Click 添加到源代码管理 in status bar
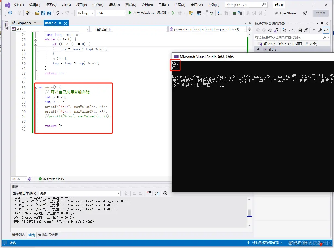 (x=265, y=243)
